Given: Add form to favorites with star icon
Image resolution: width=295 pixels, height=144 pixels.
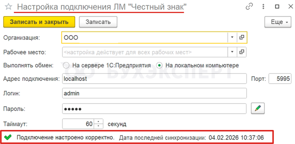Looking at the screenshot, I should (x=8, y=7).
